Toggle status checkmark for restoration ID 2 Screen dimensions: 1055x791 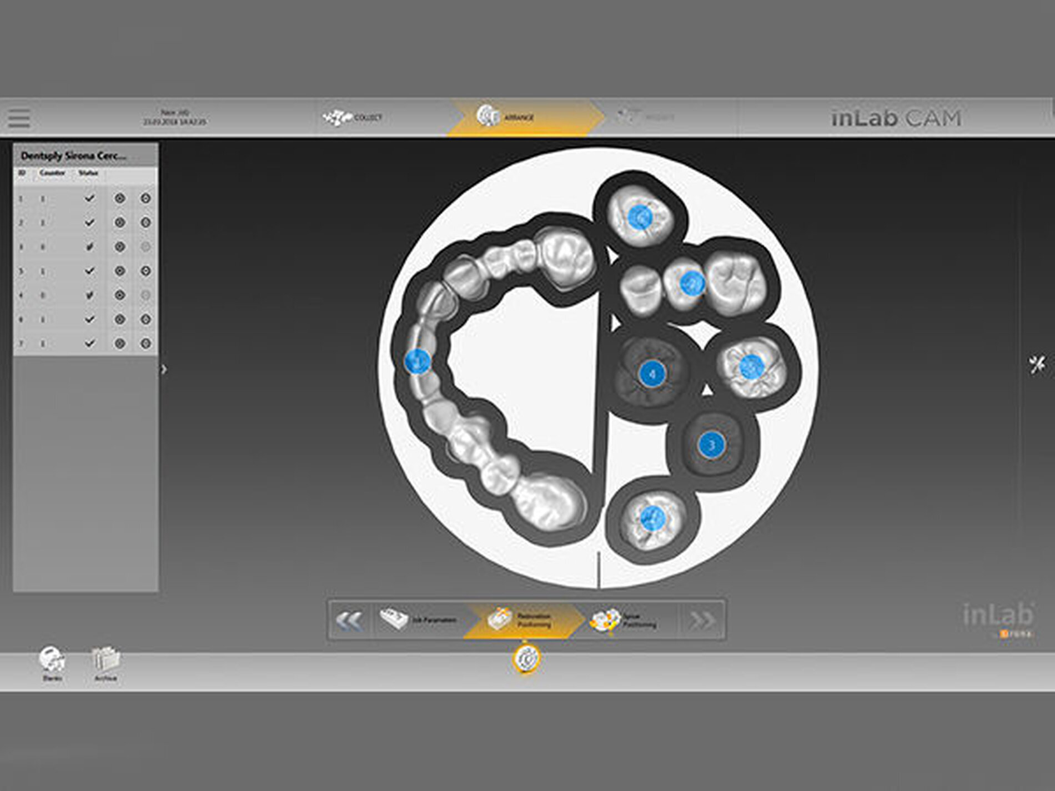[x=89, y=222]
